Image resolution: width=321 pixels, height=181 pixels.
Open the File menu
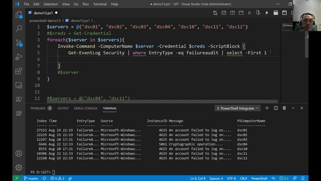point(27,4)
